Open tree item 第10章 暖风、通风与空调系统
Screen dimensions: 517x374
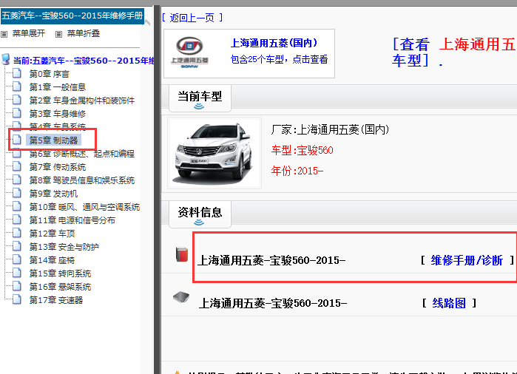point(84,207)
